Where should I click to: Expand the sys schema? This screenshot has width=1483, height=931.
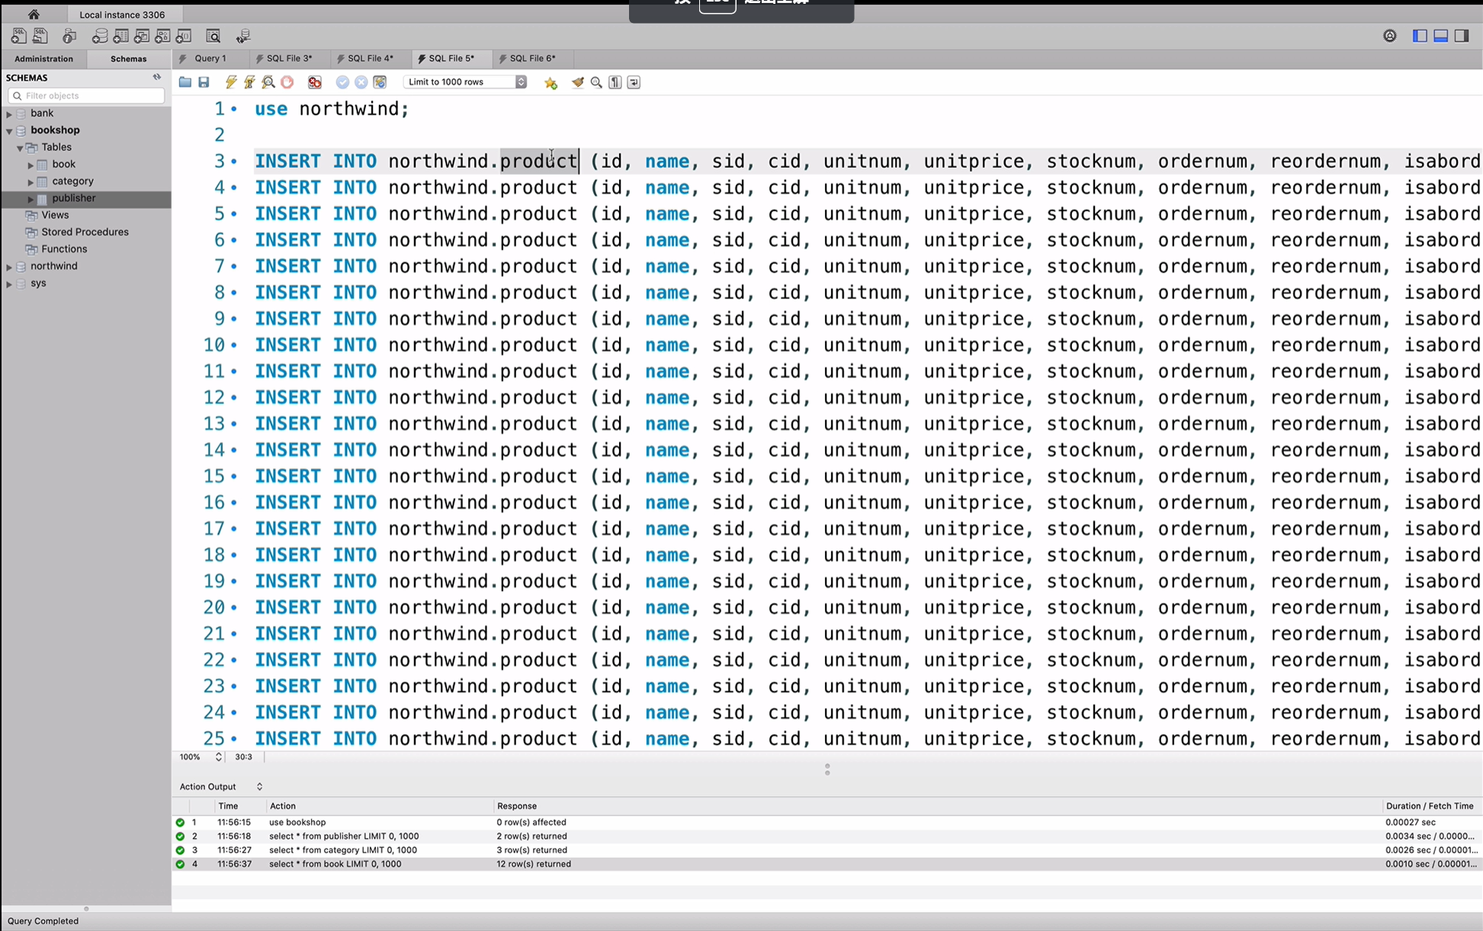click(9, 284)
